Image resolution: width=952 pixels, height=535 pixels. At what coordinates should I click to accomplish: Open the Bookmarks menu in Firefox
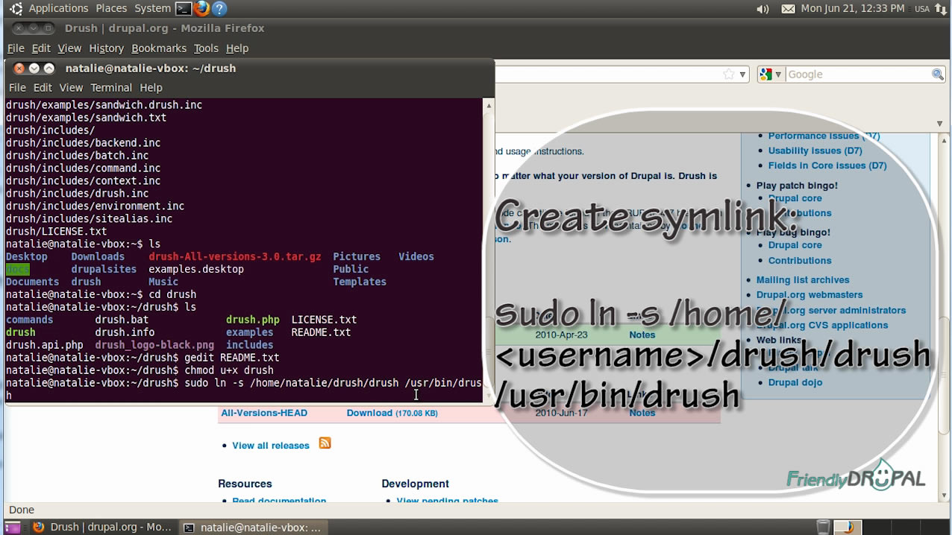159,48
